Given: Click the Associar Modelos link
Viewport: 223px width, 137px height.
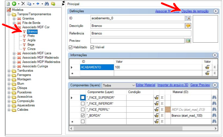Looking at the screenshot, I should point(167,11).
